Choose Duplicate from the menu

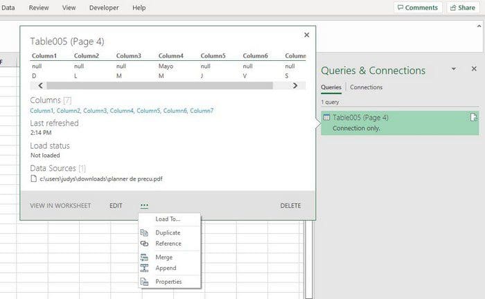(x=170, y=233)
